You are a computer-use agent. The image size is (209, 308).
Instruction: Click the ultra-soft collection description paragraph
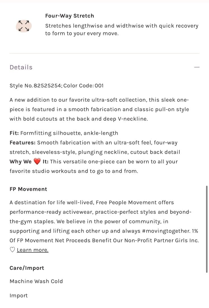pyautogui.click(x=99, y=109)
